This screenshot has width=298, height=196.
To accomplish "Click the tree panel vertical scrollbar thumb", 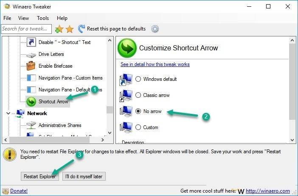I will (110, 110).
